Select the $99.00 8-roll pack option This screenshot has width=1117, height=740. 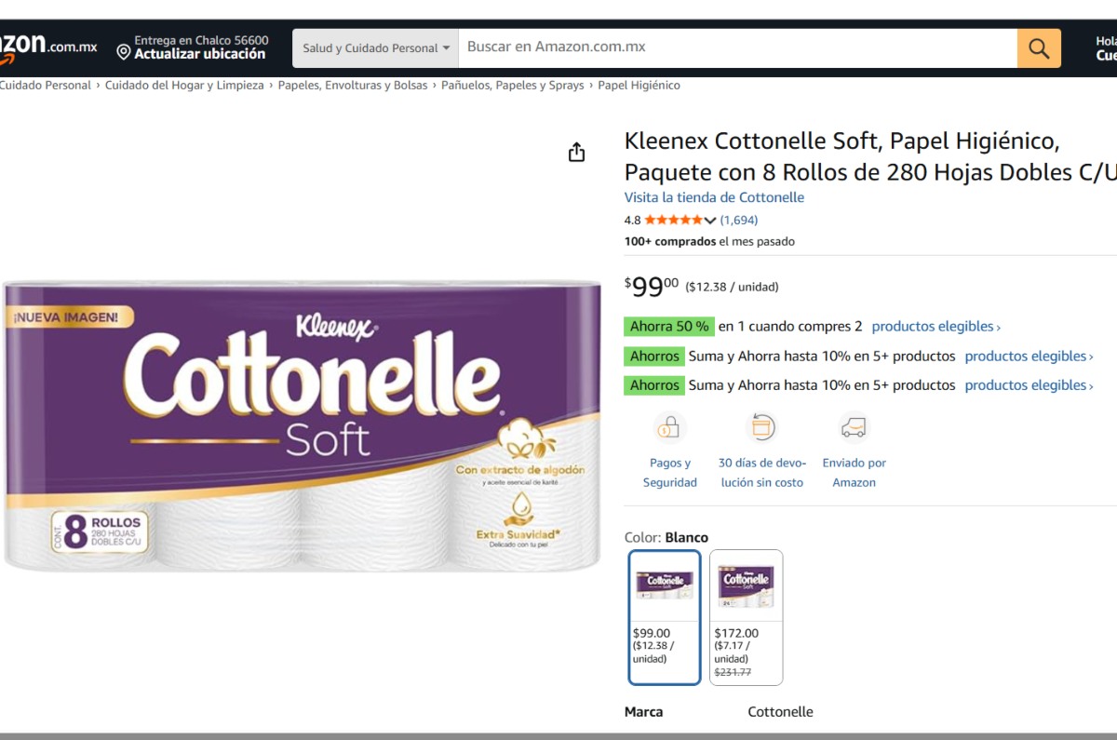[665, 617]
